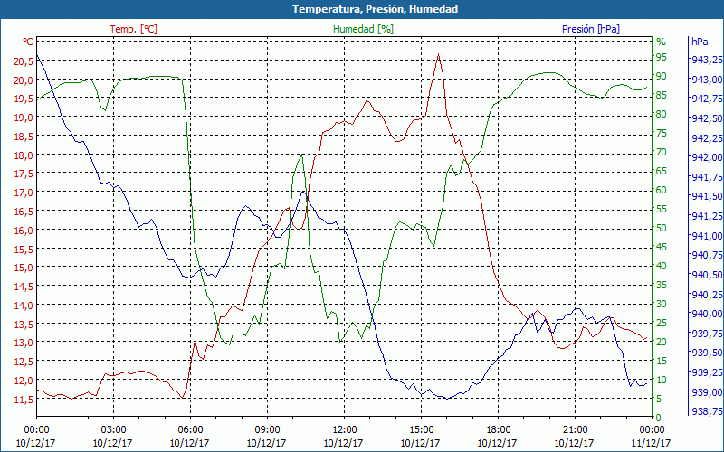724x452 pixels.
Task: Click the 03:00 time axis label
Action: 113,429
